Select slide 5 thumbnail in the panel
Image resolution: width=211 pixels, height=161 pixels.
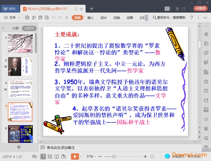coord(20,134)
